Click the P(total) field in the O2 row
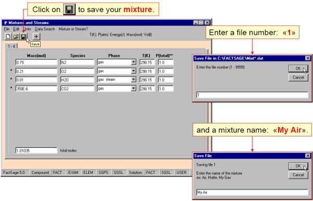Screen dimensions: 313x201 click(x=166, y=71)
